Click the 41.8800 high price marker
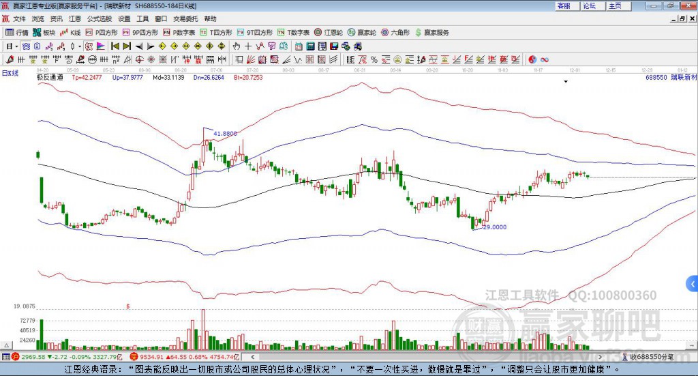This screenshot has width=698, height=376. point(225,133)
